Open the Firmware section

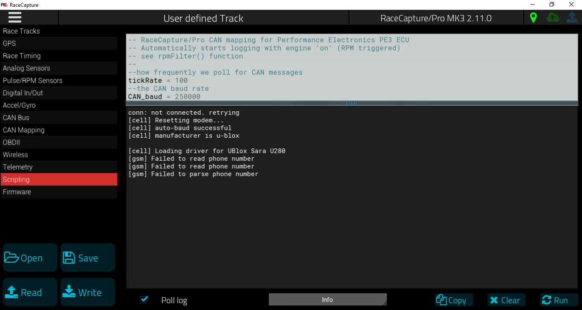59,192
